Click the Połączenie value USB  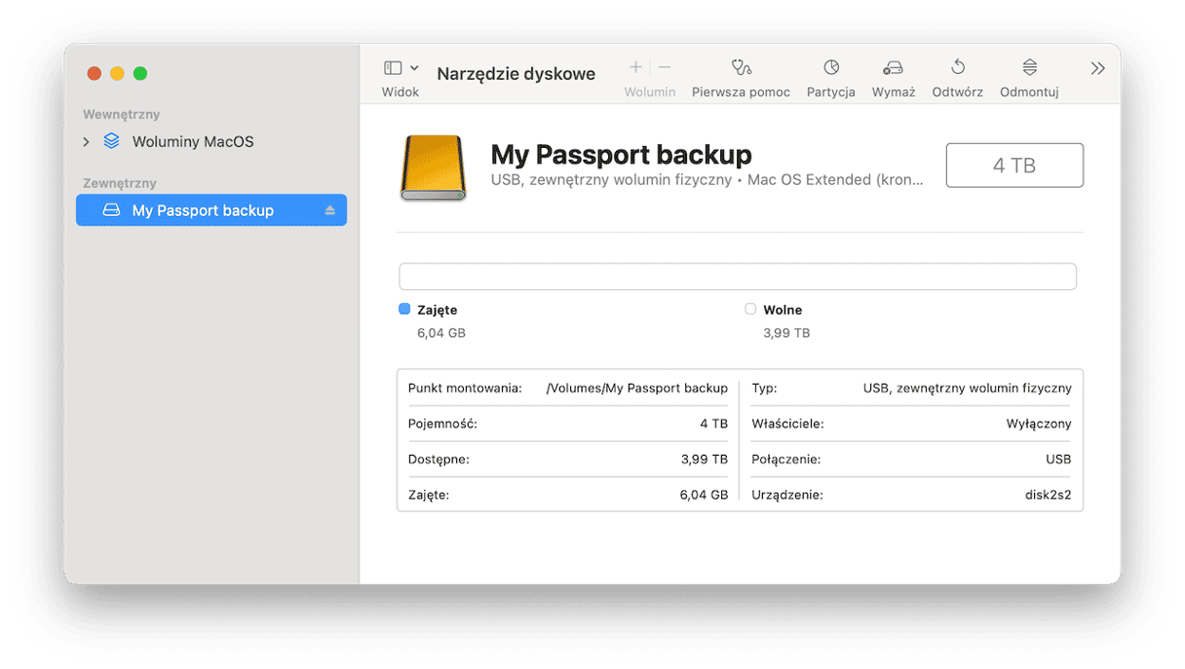1058,460
